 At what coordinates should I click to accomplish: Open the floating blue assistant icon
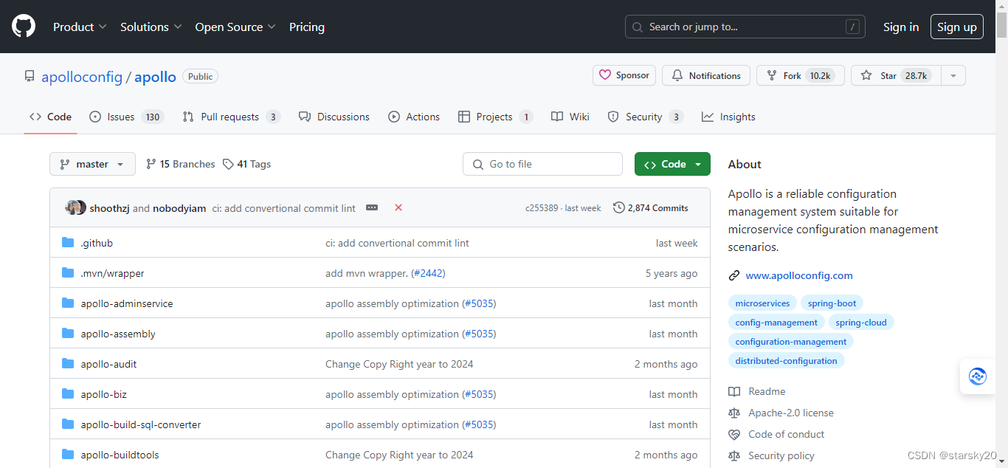978,376
